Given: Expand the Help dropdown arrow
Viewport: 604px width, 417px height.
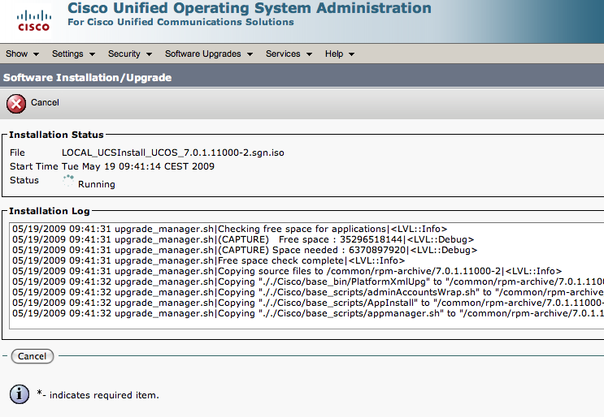Looking at the screenshot, I should coord(351,54).
